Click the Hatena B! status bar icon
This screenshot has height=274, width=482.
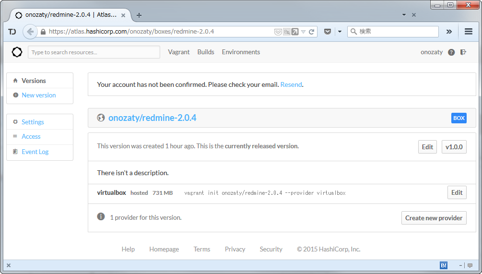coord(444,265)
